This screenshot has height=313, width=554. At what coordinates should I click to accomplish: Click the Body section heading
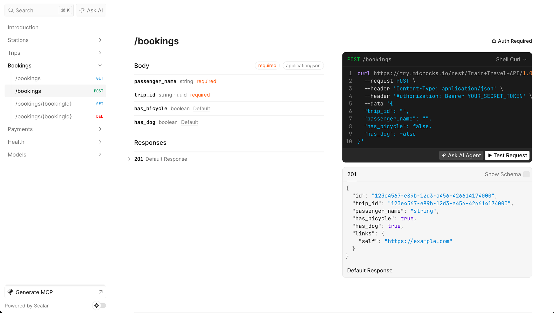[142, 66]
